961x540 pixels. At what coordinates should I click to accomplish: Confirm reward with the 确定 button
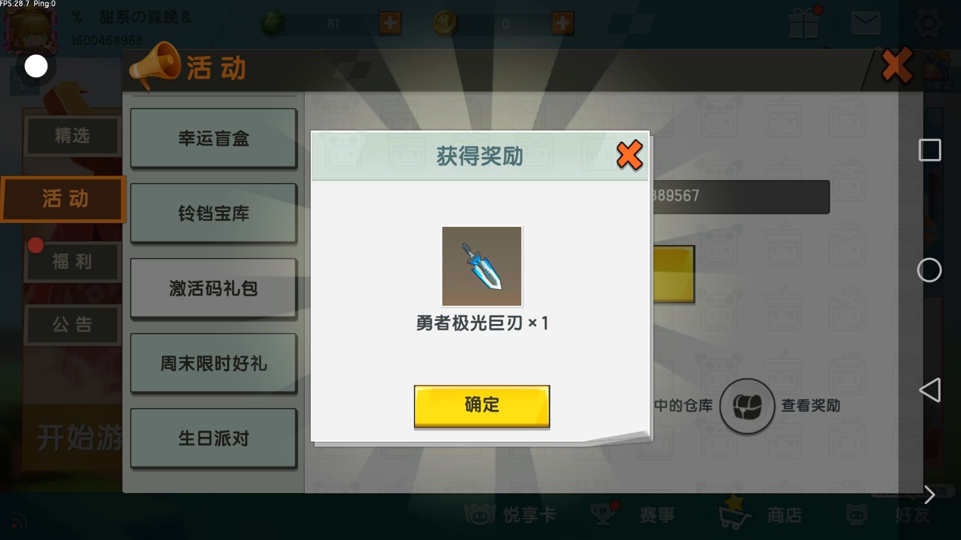tap(482, 405)
